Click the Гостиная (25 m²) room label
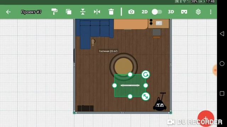The image size is (227, 127). pos(108,51)
